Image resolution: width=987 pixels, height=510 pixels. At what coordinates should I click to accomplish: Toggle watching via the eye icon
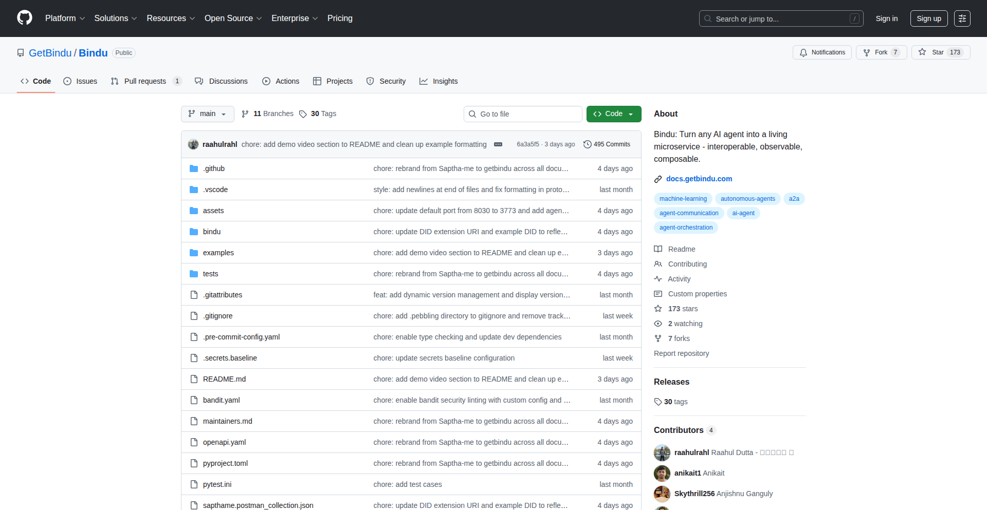point(658,324)
